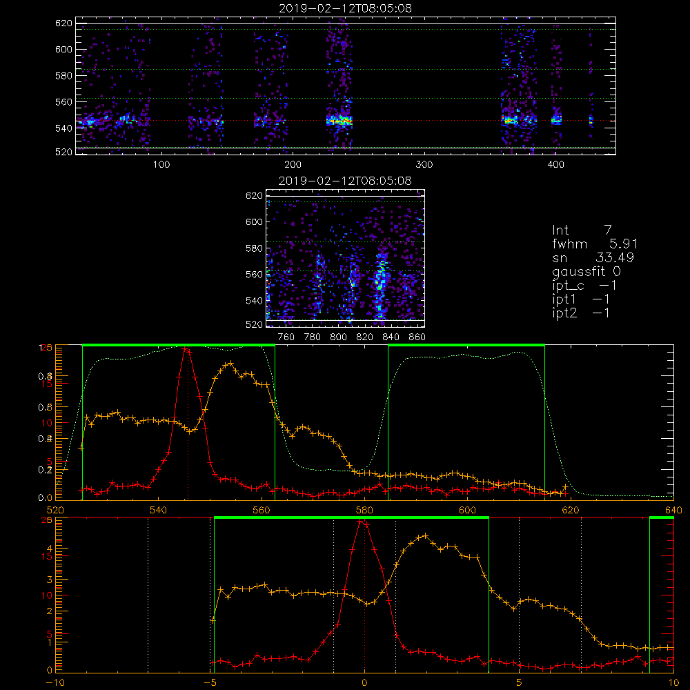Click the small emission blob near x=400 in top spectrogram
Screen dimensions: 690x690
[x=557, y=119]
